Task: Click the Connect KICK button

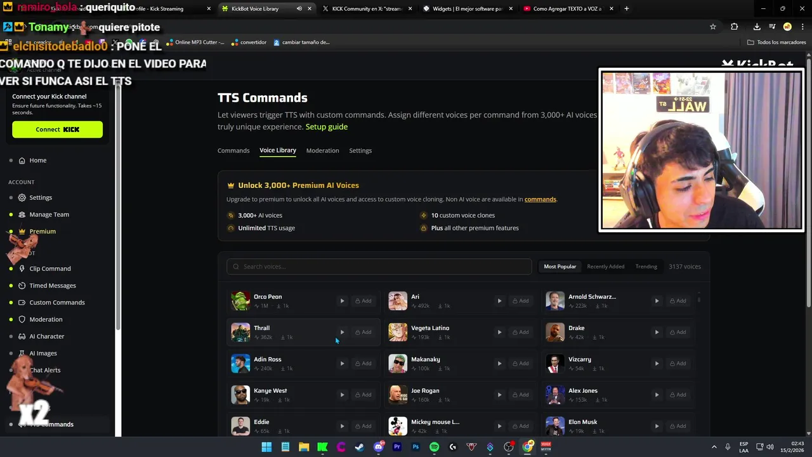Action: [57, 129]
